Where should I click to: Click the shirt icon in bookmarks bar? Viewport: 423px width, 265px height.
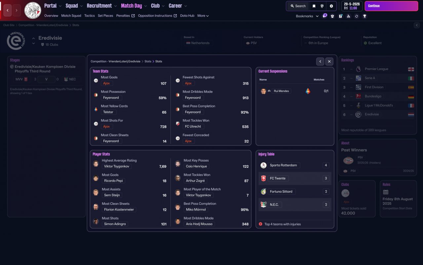pos(332,16)
